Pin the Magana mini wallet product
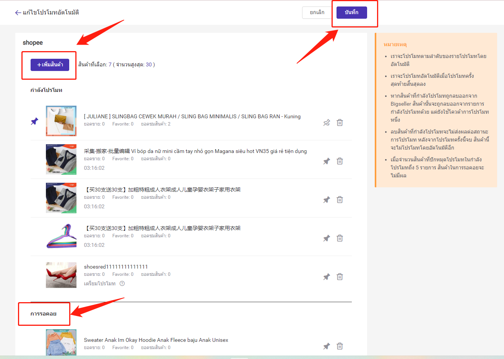Screen dimensions: 504x359 pos(327,161)
